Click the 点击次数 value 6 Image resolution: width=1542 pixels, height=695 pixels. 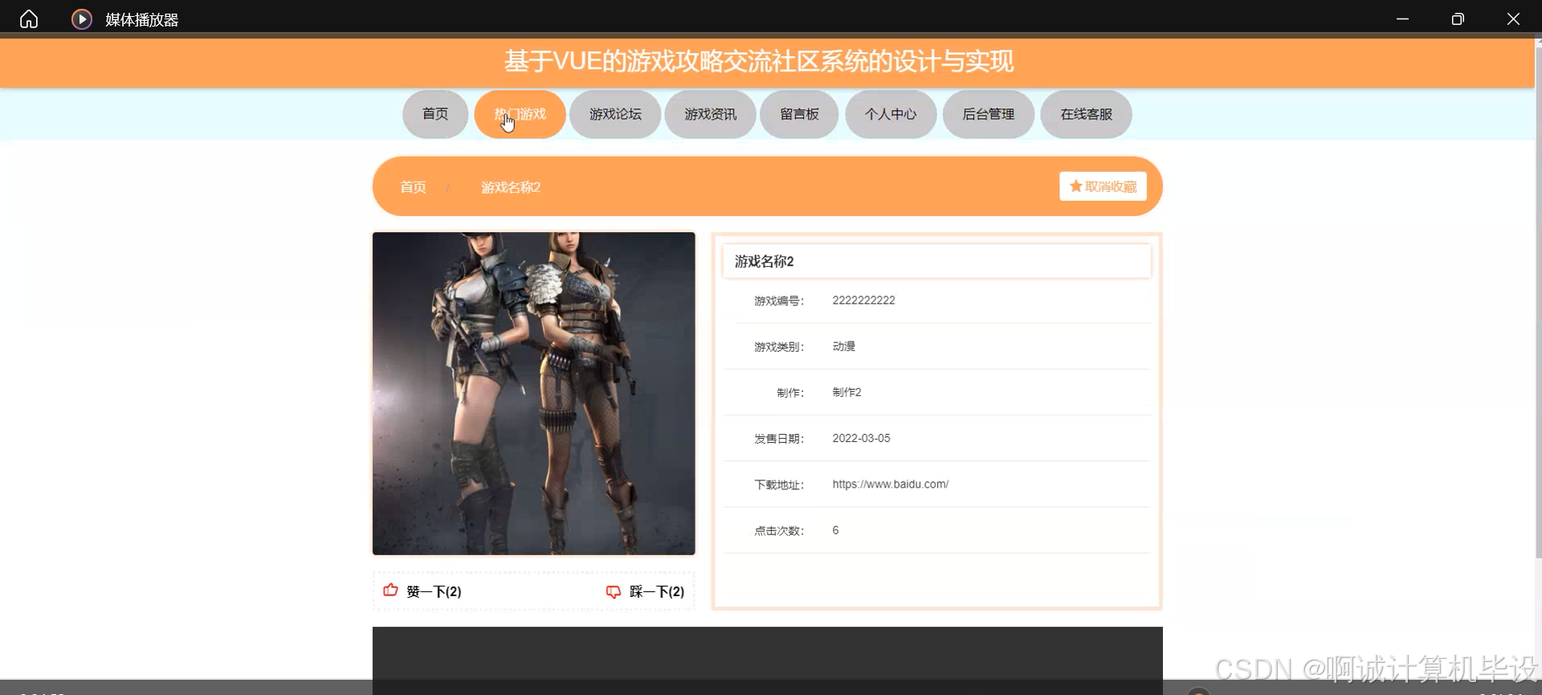[x=835, y=530]
